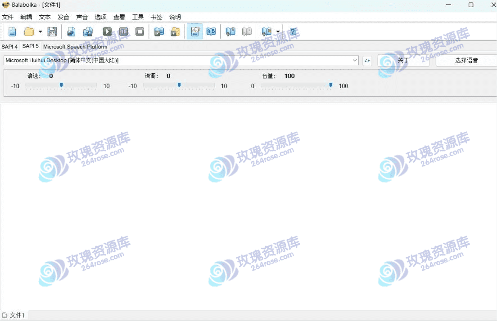Expand the bookmarks dropdown arrow
The height and width of the screenshot is (321, 497).
(x=278, y=31)
